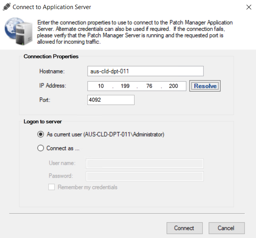Click the 'IP Address:' label

tap(53, 86)
